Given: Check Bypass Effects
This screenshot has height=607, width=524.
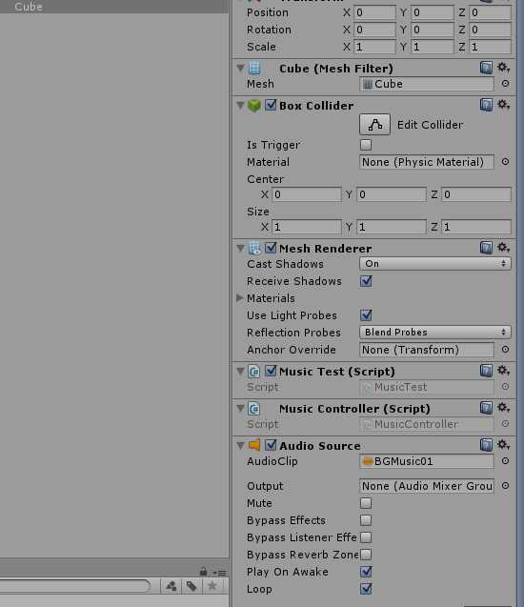Looking at the screenshot, I should click(x=366, y=520).
